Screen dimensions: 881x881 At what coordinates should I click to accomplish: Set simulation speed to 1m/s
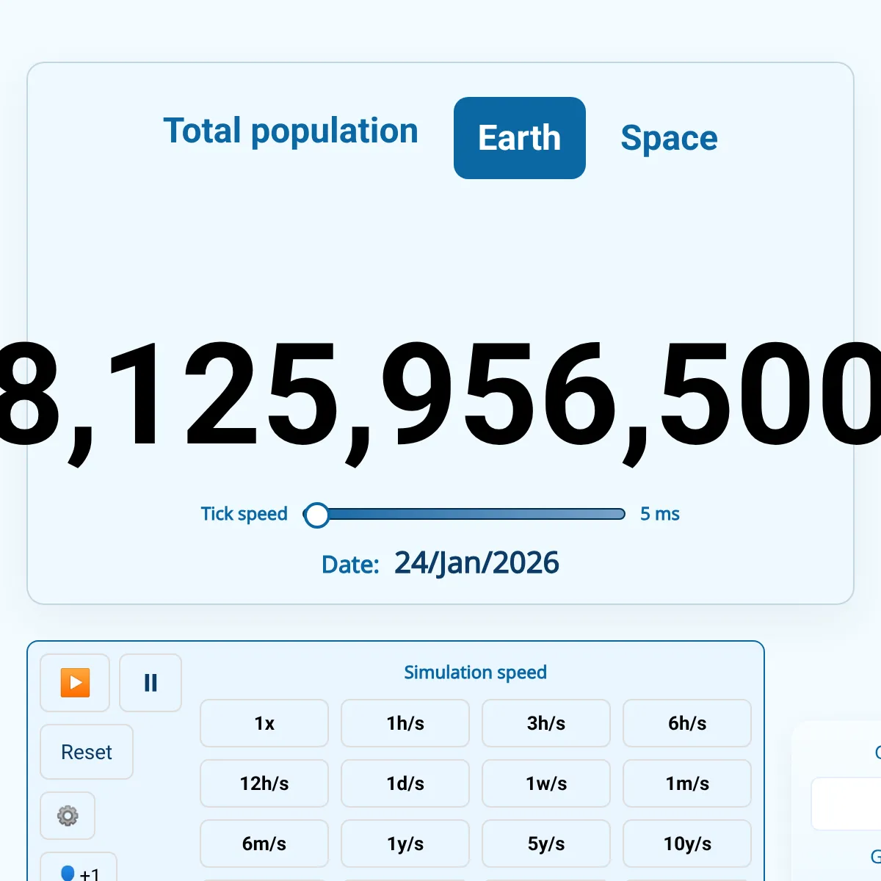687,783
